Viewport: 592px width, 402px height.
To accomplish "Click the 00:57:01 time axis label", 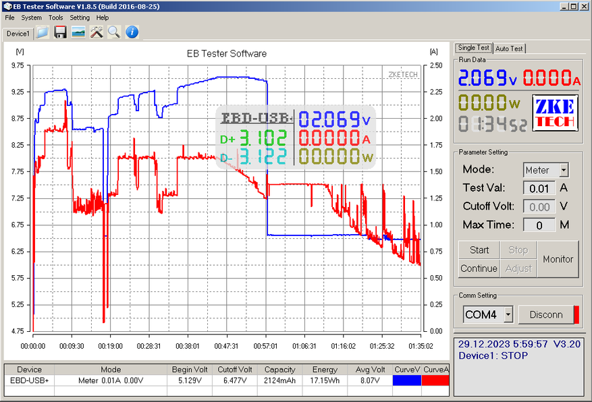I will [x=265, y=346].
